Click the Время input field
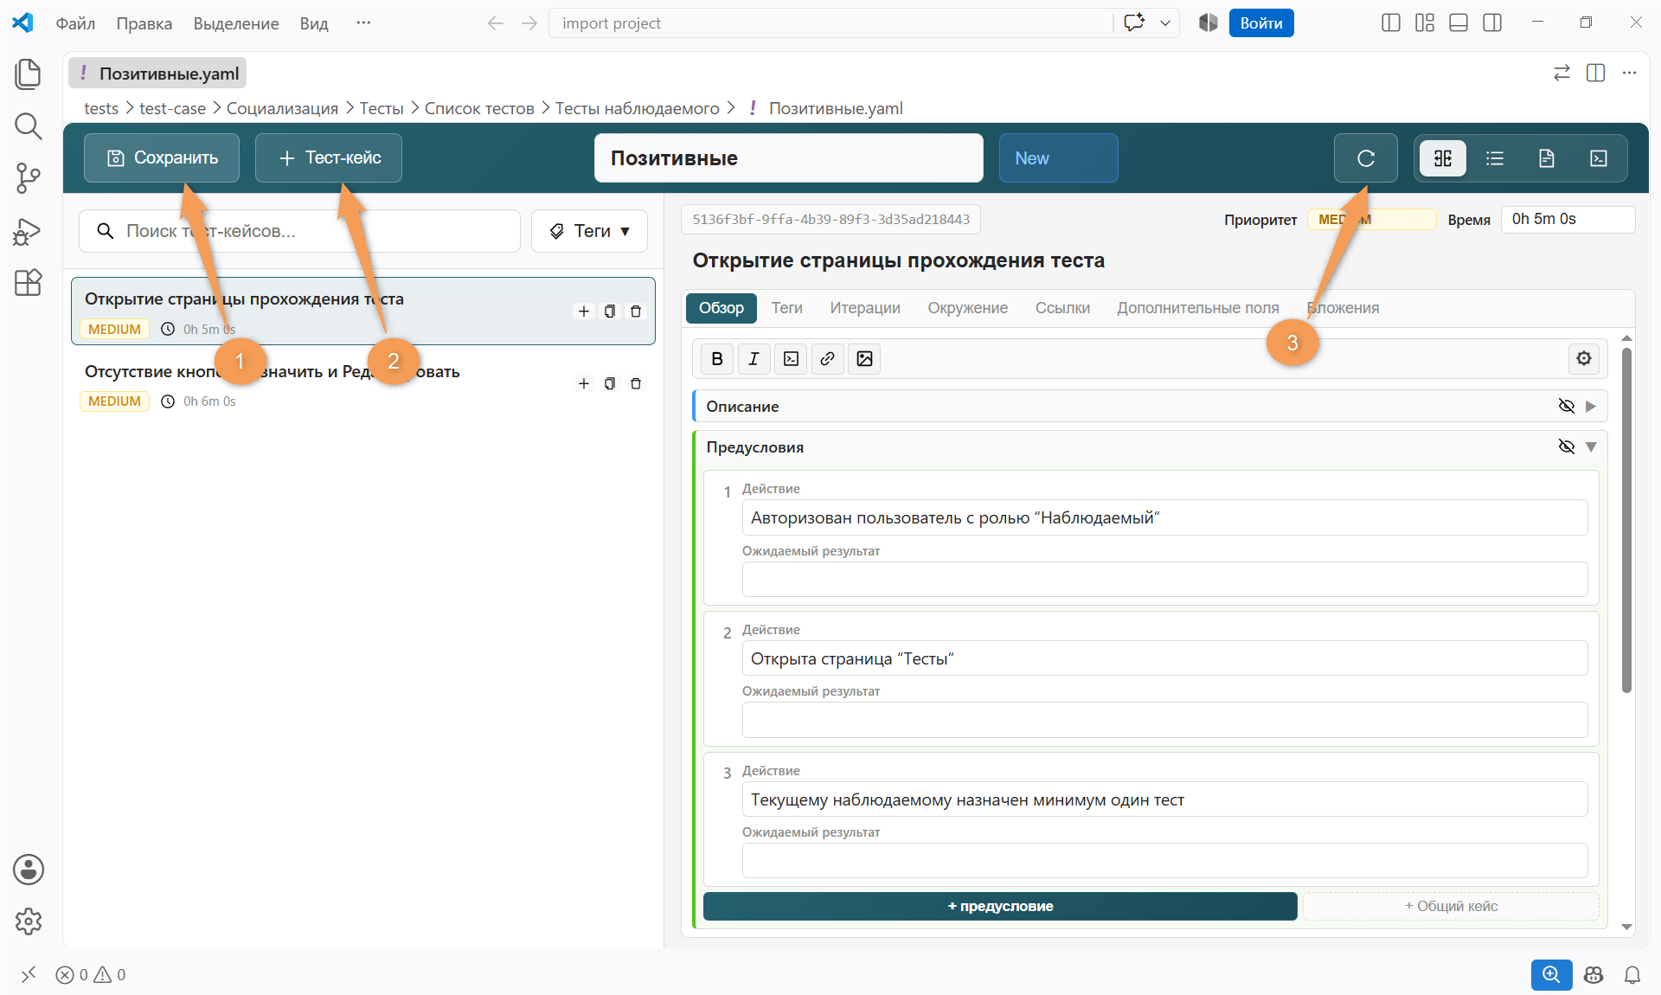This screenshot has height=995, width=1661. coord(1568,220)
